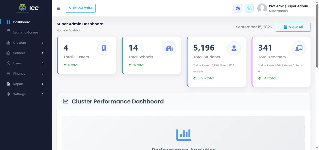
Task: Click students 'Today: Present 3,910' attendance line
Action: 214,68
